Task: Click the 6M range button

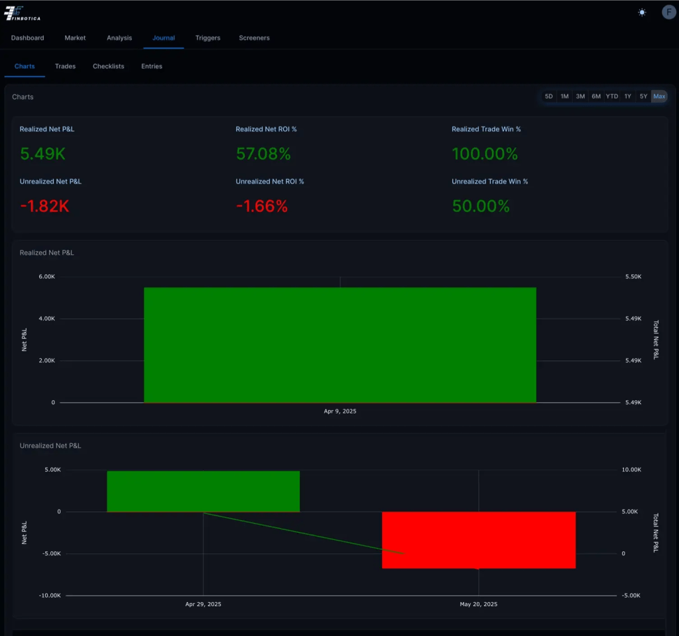Action: (x=595, y=96)
